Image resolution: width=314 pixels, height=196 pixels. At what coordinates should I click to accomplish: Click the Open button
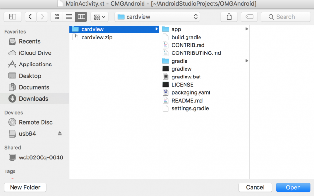pyautogui.click(x=293, y=187)
